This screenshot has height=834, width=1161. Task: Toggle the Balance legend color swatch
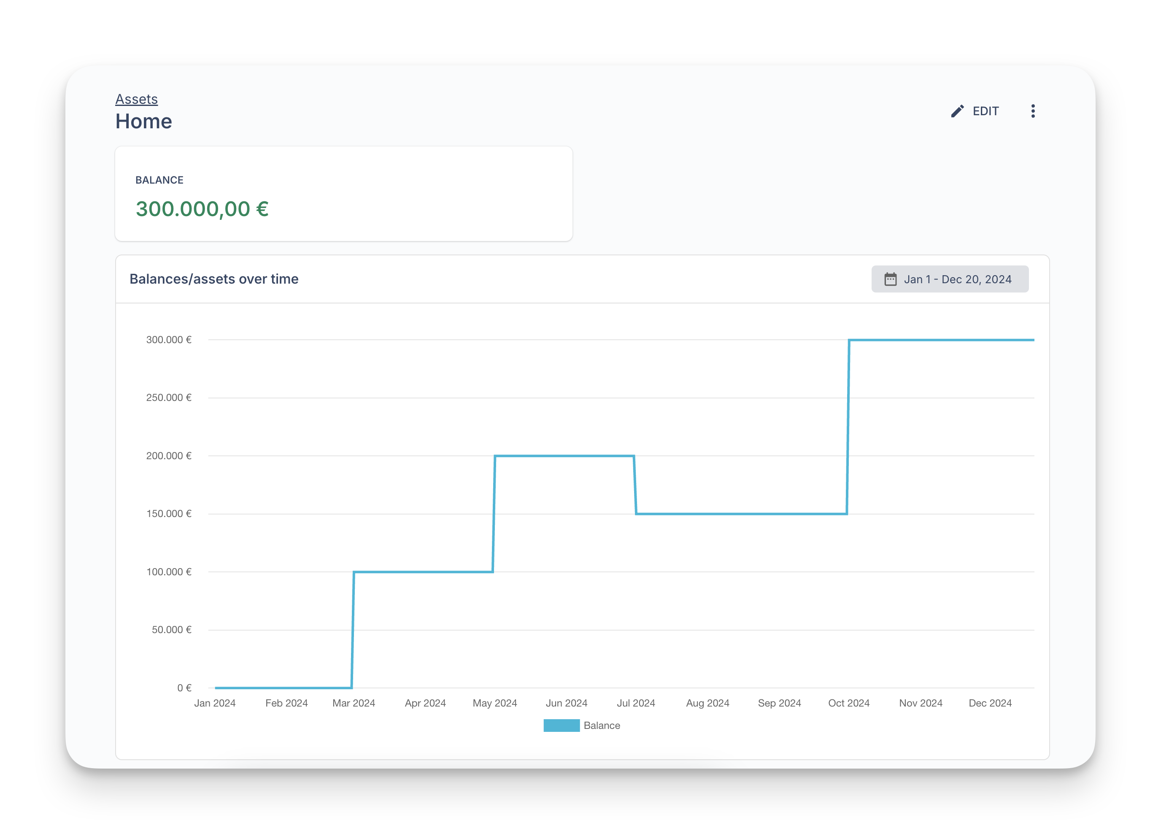coord(561,726)
